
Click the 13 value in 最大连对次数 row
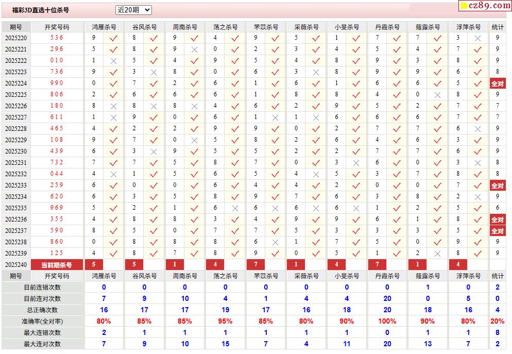pyautogui.click(x=428, y=344)
